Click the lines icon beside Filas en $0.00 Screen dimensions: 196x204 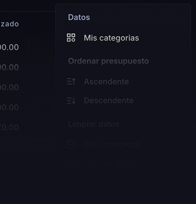coord(71,163)
